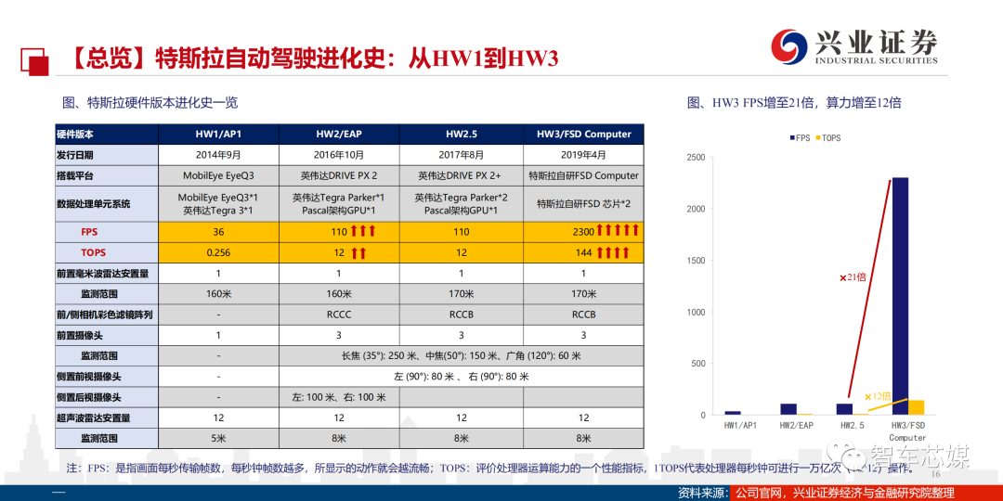Click the '超声波雷达安置量' row label
This screenshot has height=501, width=1003.
point(106,417)
